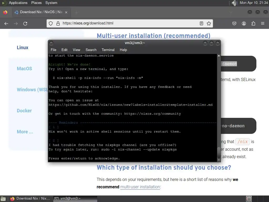Select the Windows (WSL) sidebar tab
The height and width of the screenshot is (202, 269).
click(32, 90)
